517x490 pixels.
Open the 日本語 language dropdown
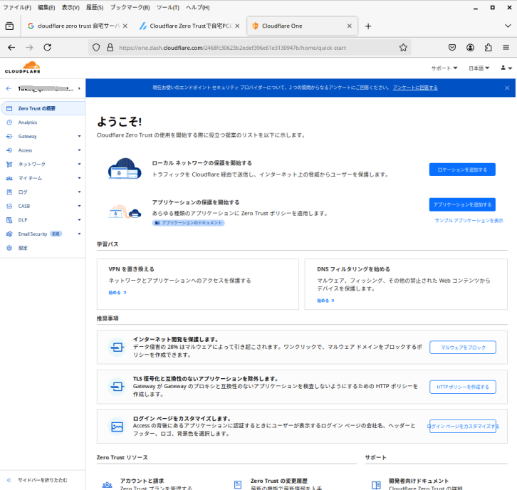pos(479,68)
